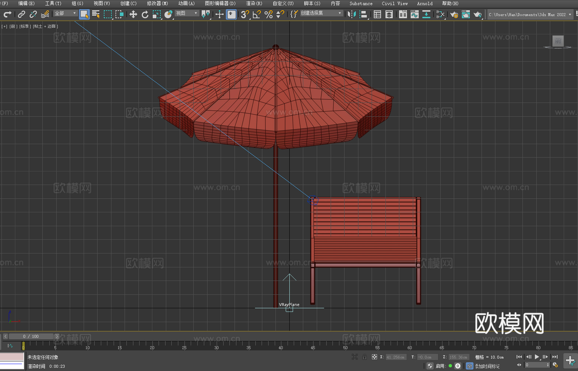This screenshot has height=371, width=578.
Task: Select the Move tool
Action: point(133,14)
